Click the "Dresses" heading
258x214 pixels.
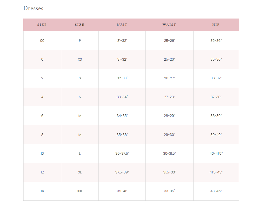(33, 8)
